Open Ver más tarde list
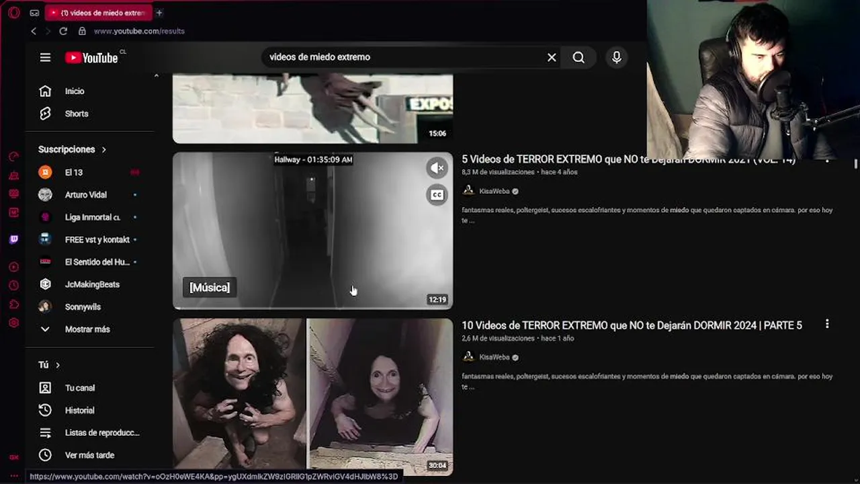Image resolution: width=860 pixels, height=484 pixels. point(90,455)
